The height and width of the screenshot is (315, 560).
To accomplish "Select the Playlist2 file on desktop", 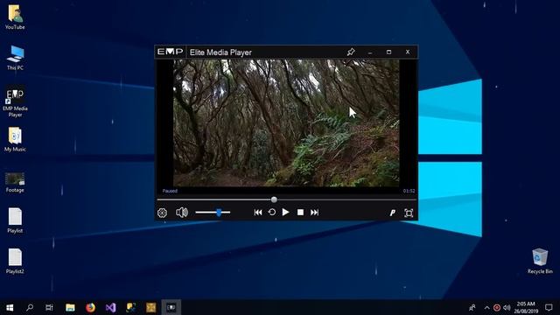I will point(15,262).
